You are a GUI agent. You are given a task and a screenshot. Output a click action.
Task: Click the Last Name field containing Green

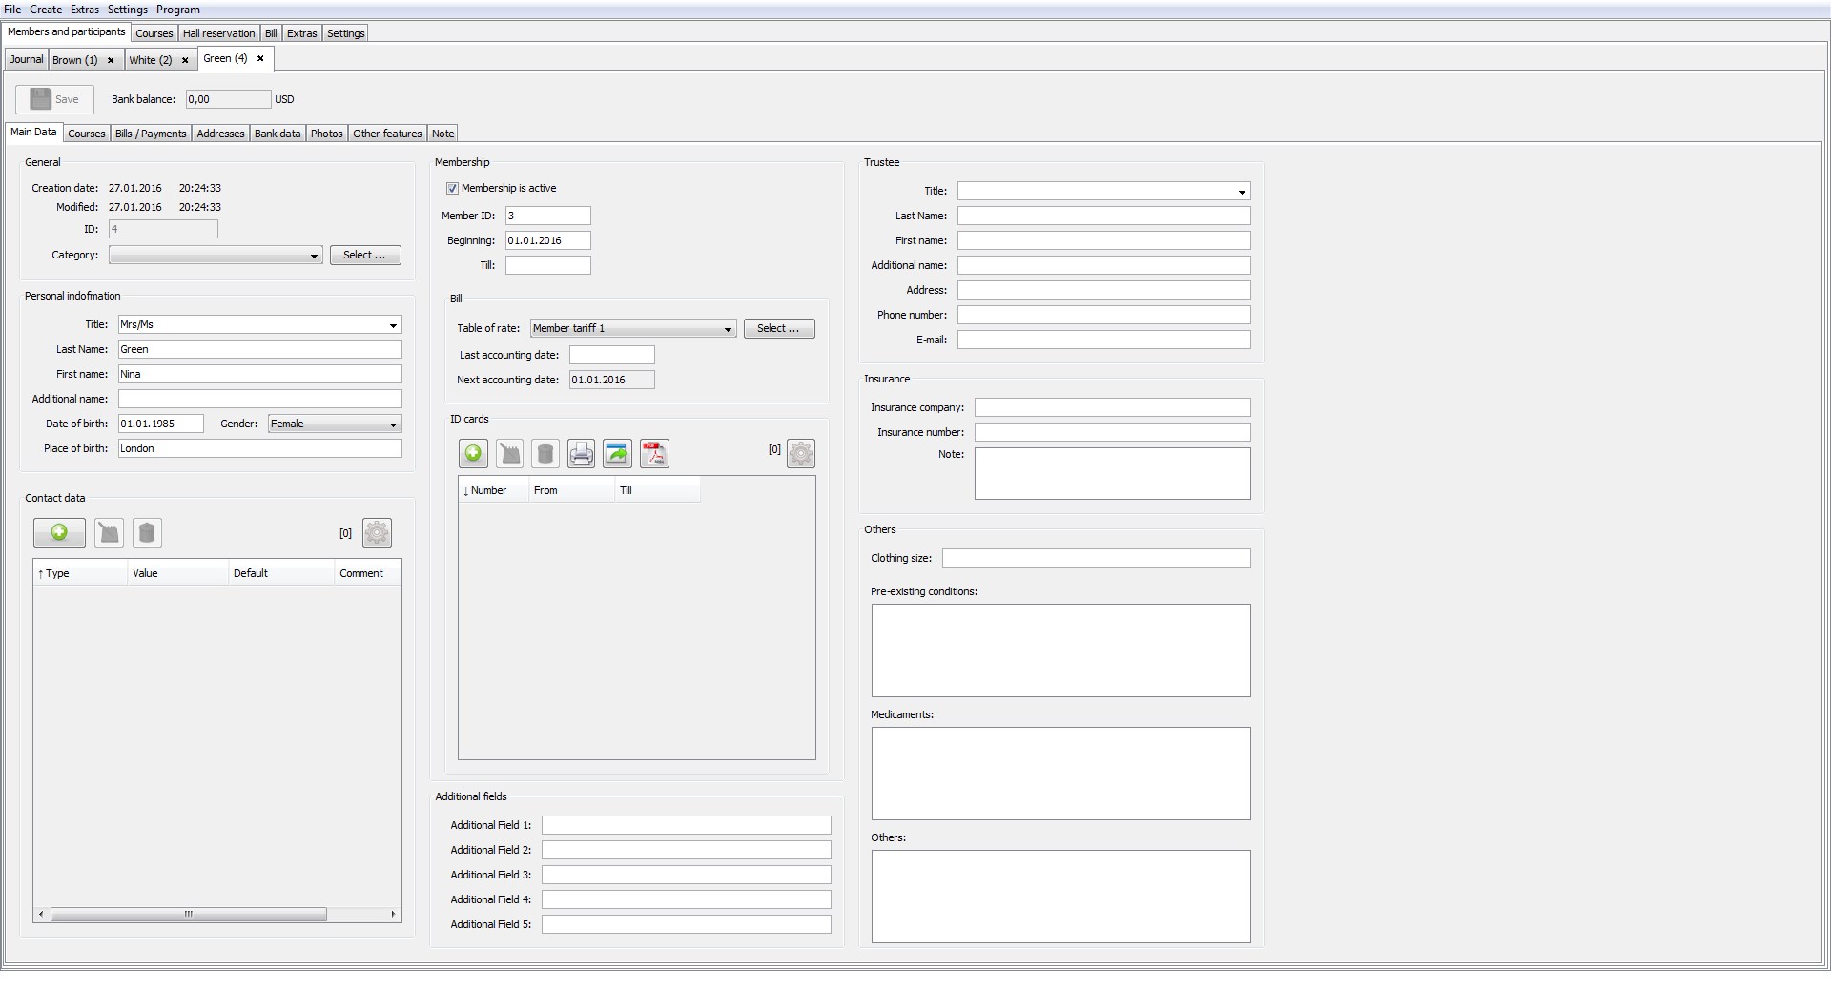click(259, 350)
